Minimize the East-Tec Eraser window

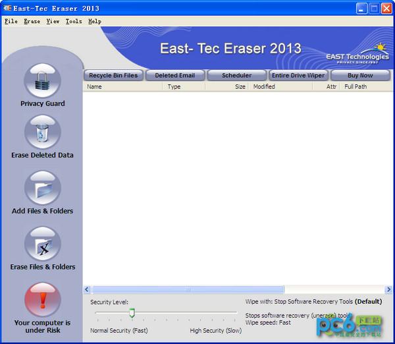361,9
